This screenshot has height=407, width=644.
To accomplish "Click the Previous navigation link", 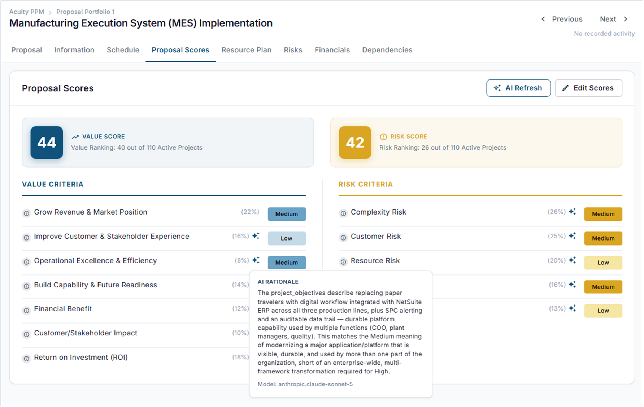I will tap(567, 19).
